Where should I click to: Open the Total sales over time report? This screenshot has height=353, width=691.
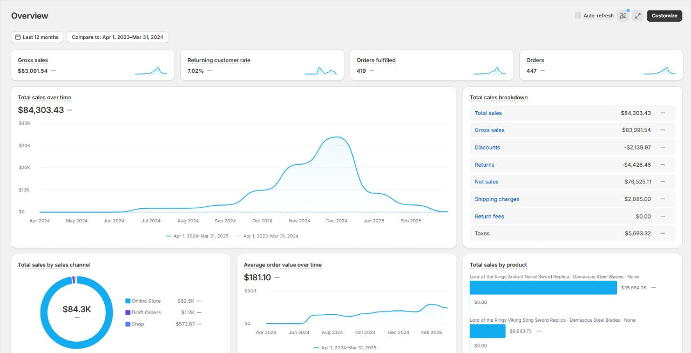click(x=44, y=98)
